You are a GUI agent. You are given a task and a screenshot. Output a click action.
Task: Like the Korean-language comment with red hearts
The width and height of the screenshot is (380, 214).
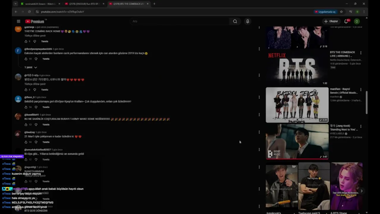pyautogui.click(x=26, y=89)
